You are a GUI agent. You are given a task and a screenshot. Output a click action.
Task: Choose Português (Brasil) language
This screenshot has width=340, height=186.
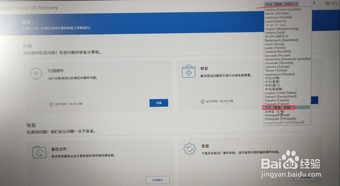pyautogui.click(x=277, y=115)
